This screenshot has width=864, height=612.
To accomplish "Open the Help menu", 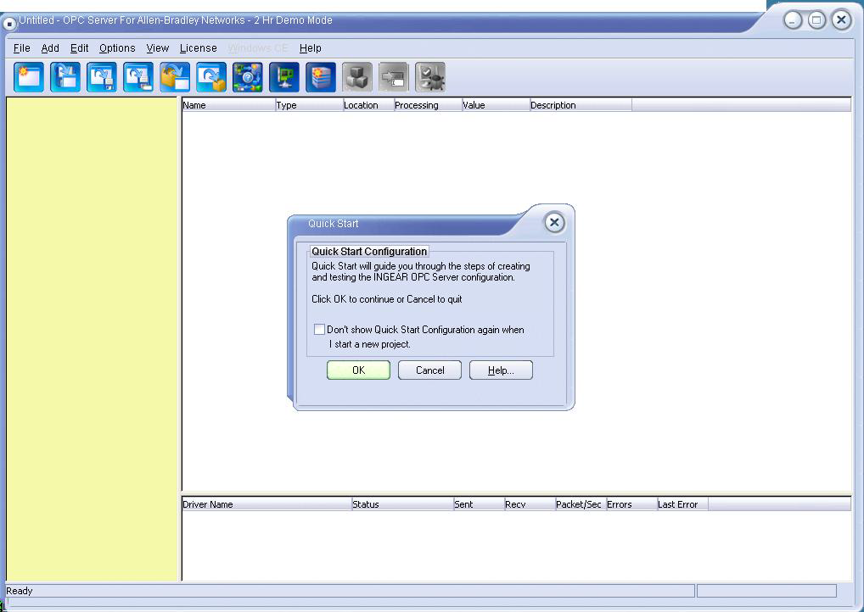I will (311, 48).
